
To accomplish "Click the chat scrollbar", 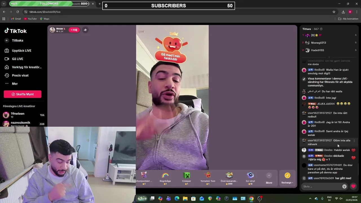I will (x=359, y=169).
